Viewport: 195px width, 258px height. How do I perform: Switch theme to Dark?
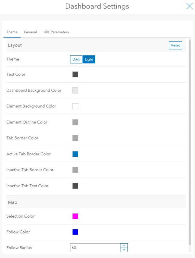click(76, 59)
